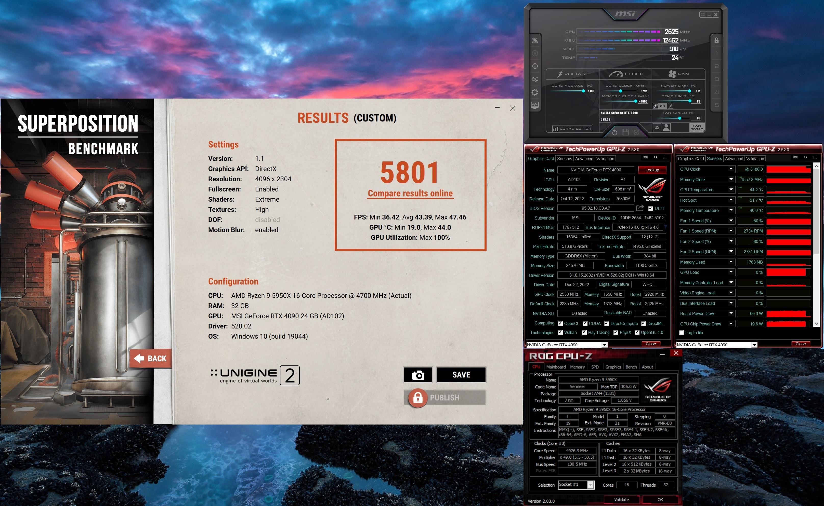
Task: Click the BIOS version share icon
Action: pos(640,208)
